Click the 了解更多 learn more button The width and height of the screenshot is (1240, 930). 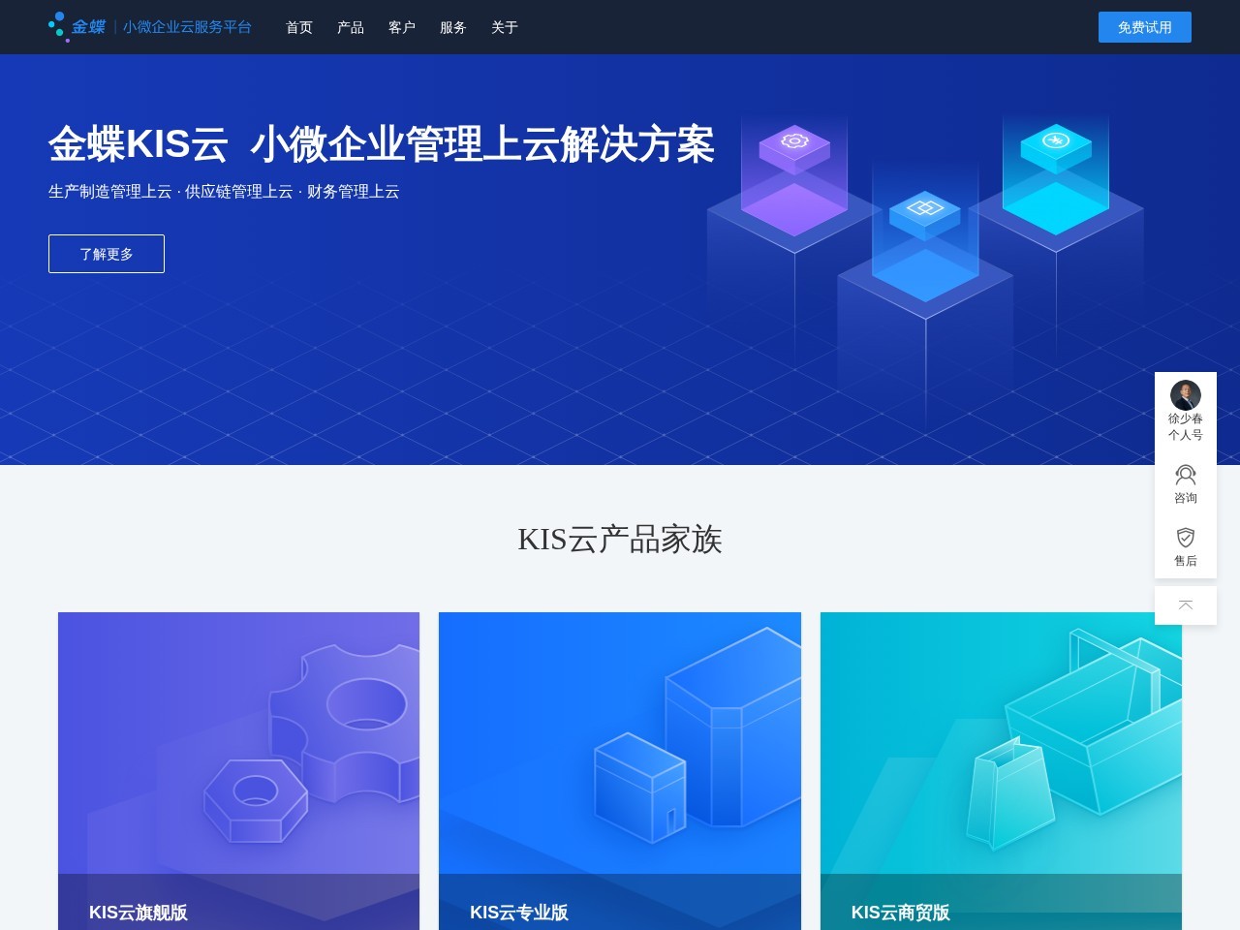107,254
